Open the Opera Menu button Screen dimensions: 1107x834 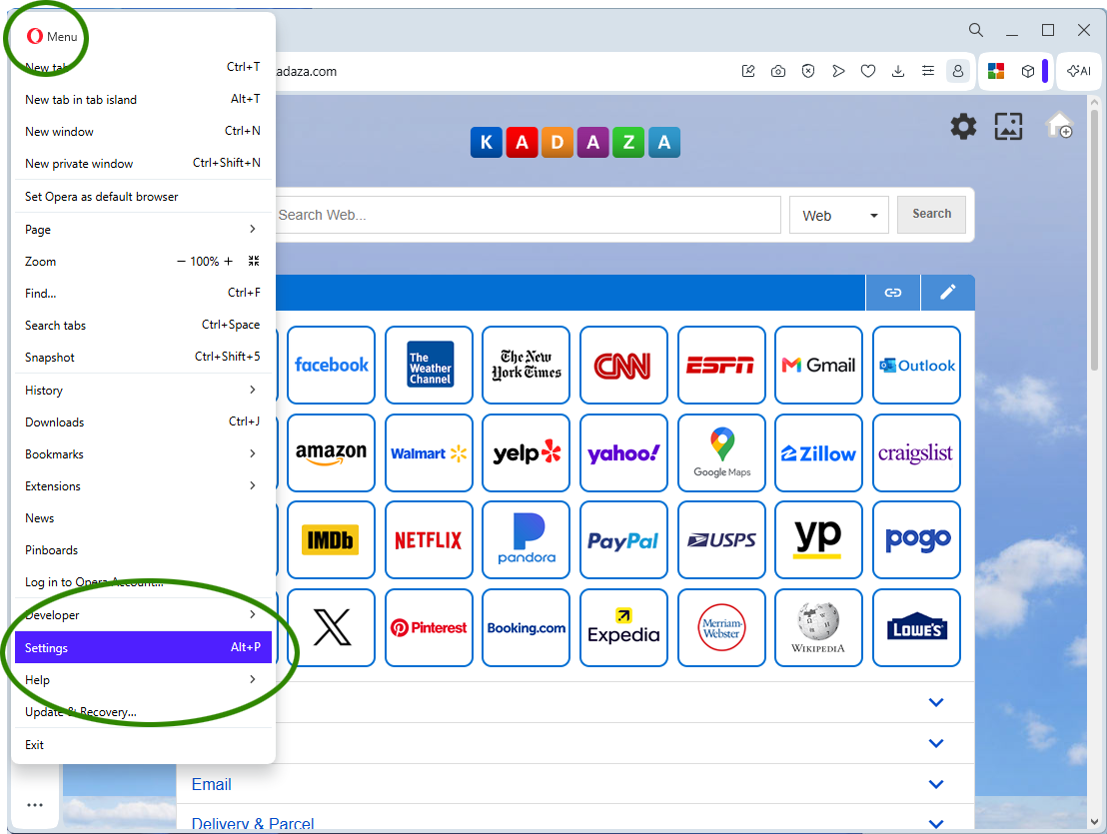tap(52, 36)
